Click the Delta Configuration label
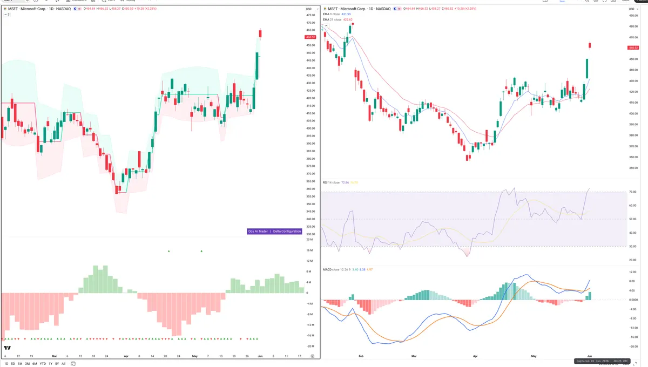The width and height of the screenshot is (648, 367). pos(287,231)
